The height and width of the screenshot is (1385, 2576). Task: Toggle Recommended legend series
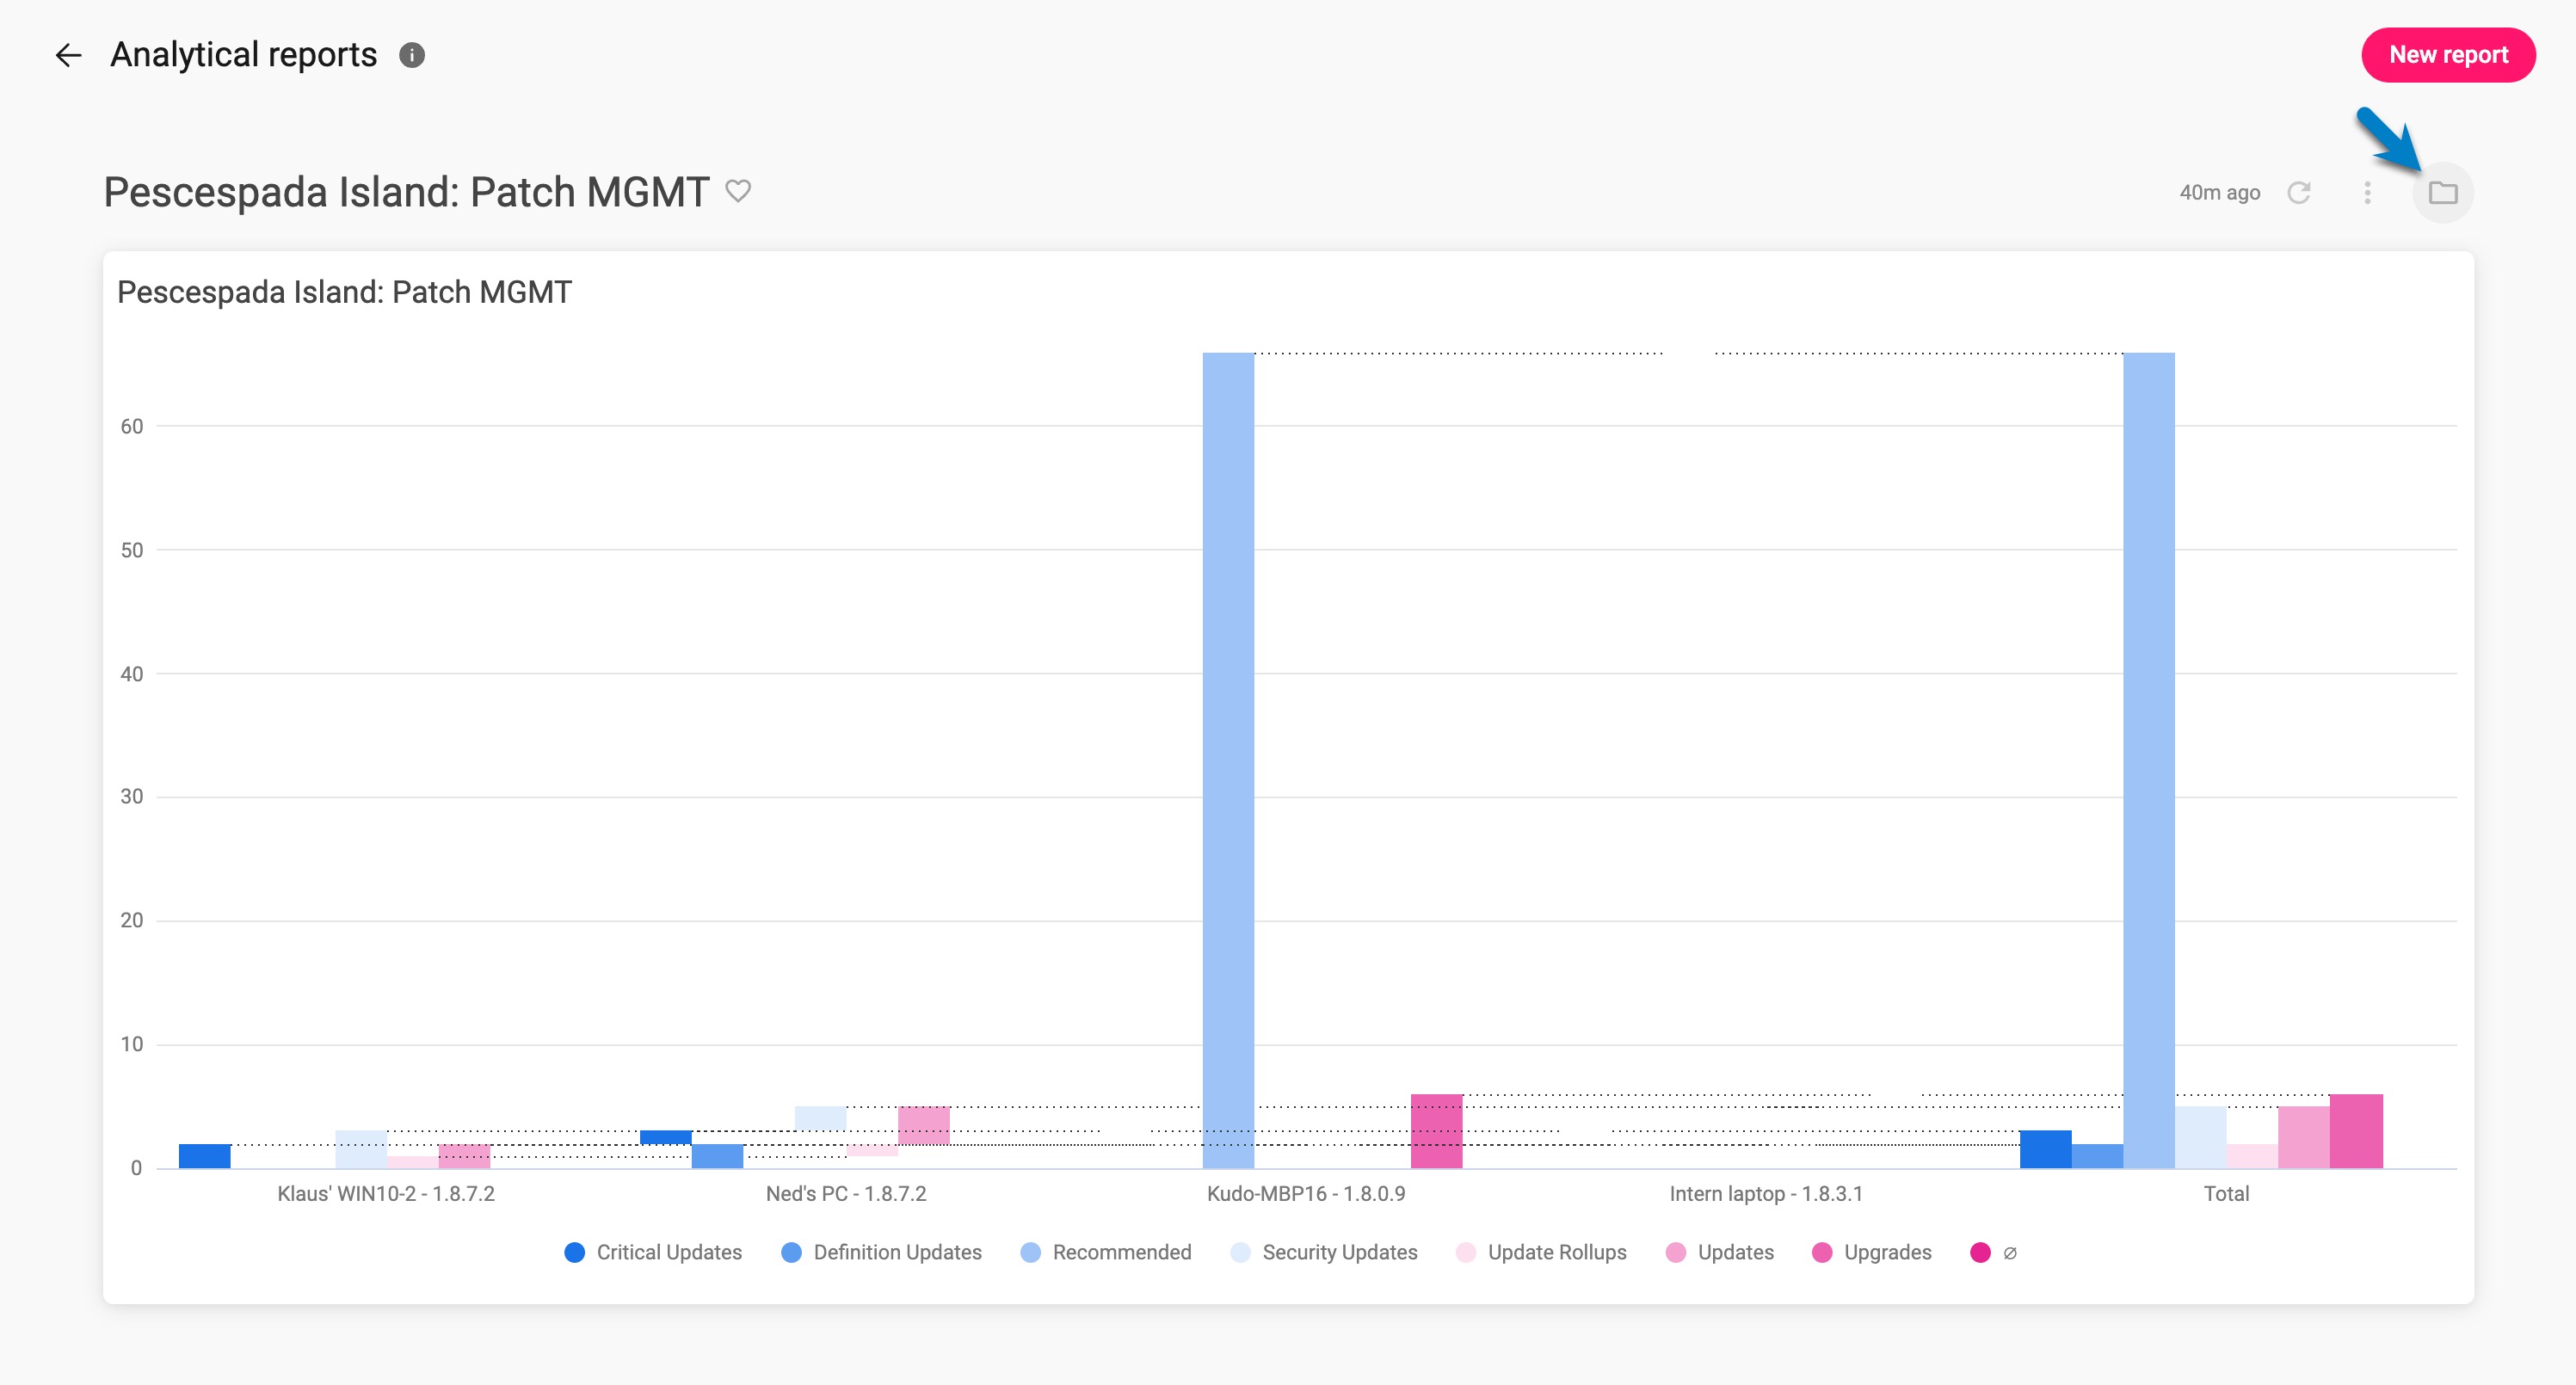pyautogui.click(x=1106, y=1252)
